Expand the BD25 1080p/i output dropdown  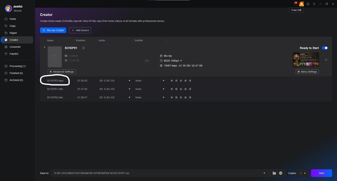(181, 61)
